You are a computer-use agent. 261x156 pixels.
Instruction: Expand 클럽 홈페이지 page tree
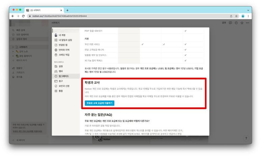click(x=14, y=56)
